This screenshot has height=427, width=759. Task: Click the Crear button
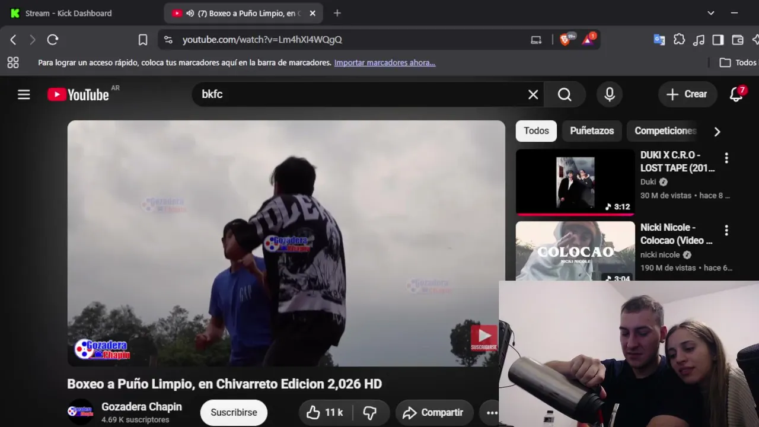coord(687,94)
